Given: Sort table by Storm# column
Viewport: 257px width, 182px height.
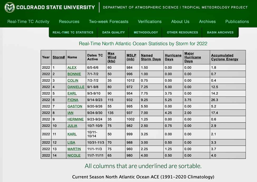Looking at the screenshot, I should pos(59,57).
